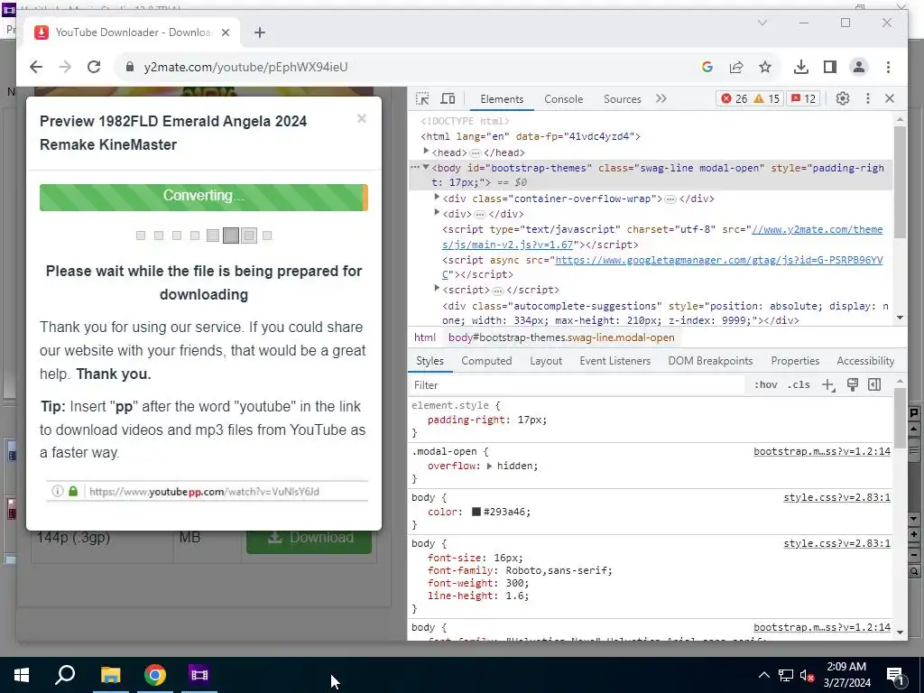Collapse the body element node
924x693 pixels.
[426, 167]
